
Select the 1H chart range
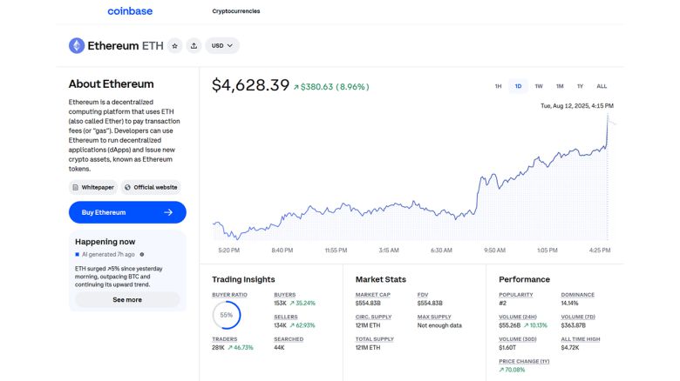click(x=498, y=86)
